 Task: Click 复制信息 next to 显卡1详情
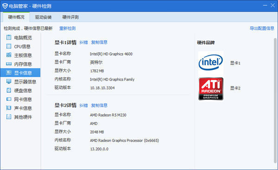[99, 42]
